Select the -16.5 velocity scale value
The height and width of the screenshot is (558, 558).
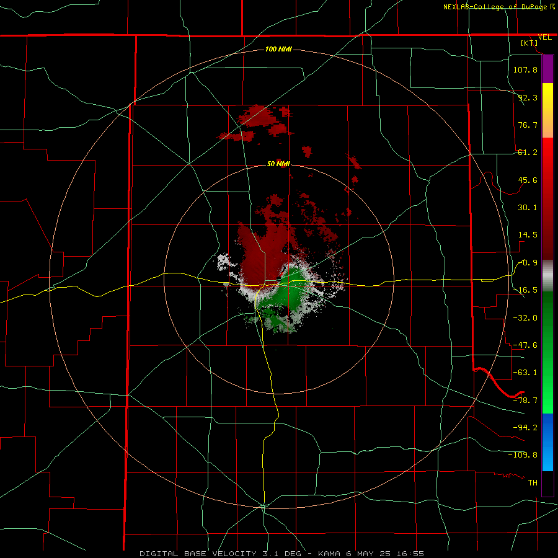[x=525, y=290]
